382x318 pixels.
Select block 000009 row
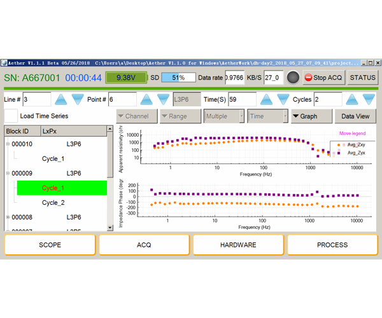tap(55, 173)
